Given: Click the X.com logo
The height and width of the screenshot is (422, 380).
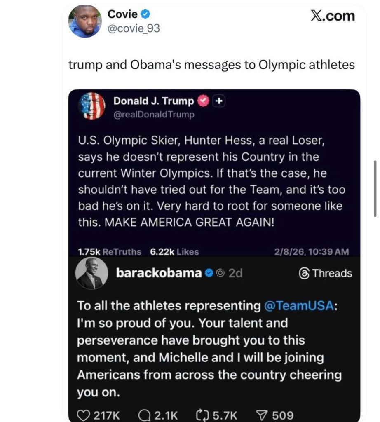Looking at the screenshot, I should (332, 16).
